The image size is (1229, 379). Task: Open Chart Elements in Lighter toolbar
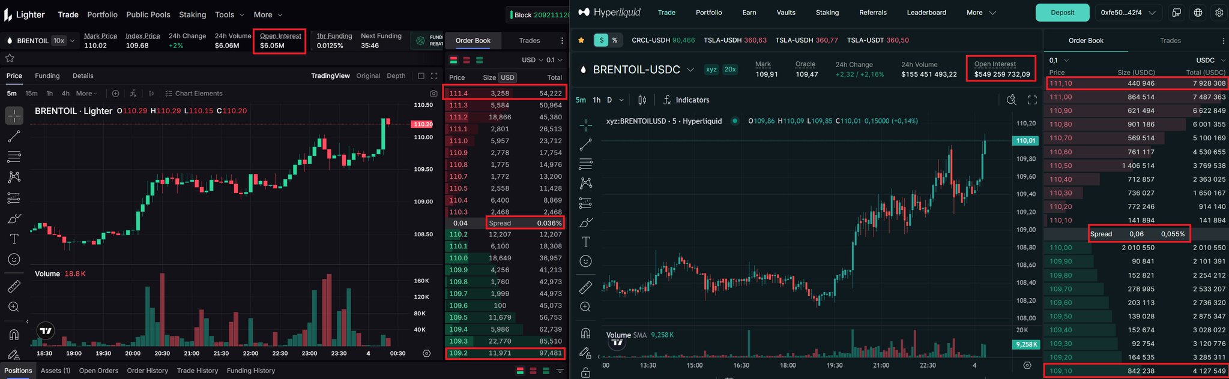pos(193,94)
